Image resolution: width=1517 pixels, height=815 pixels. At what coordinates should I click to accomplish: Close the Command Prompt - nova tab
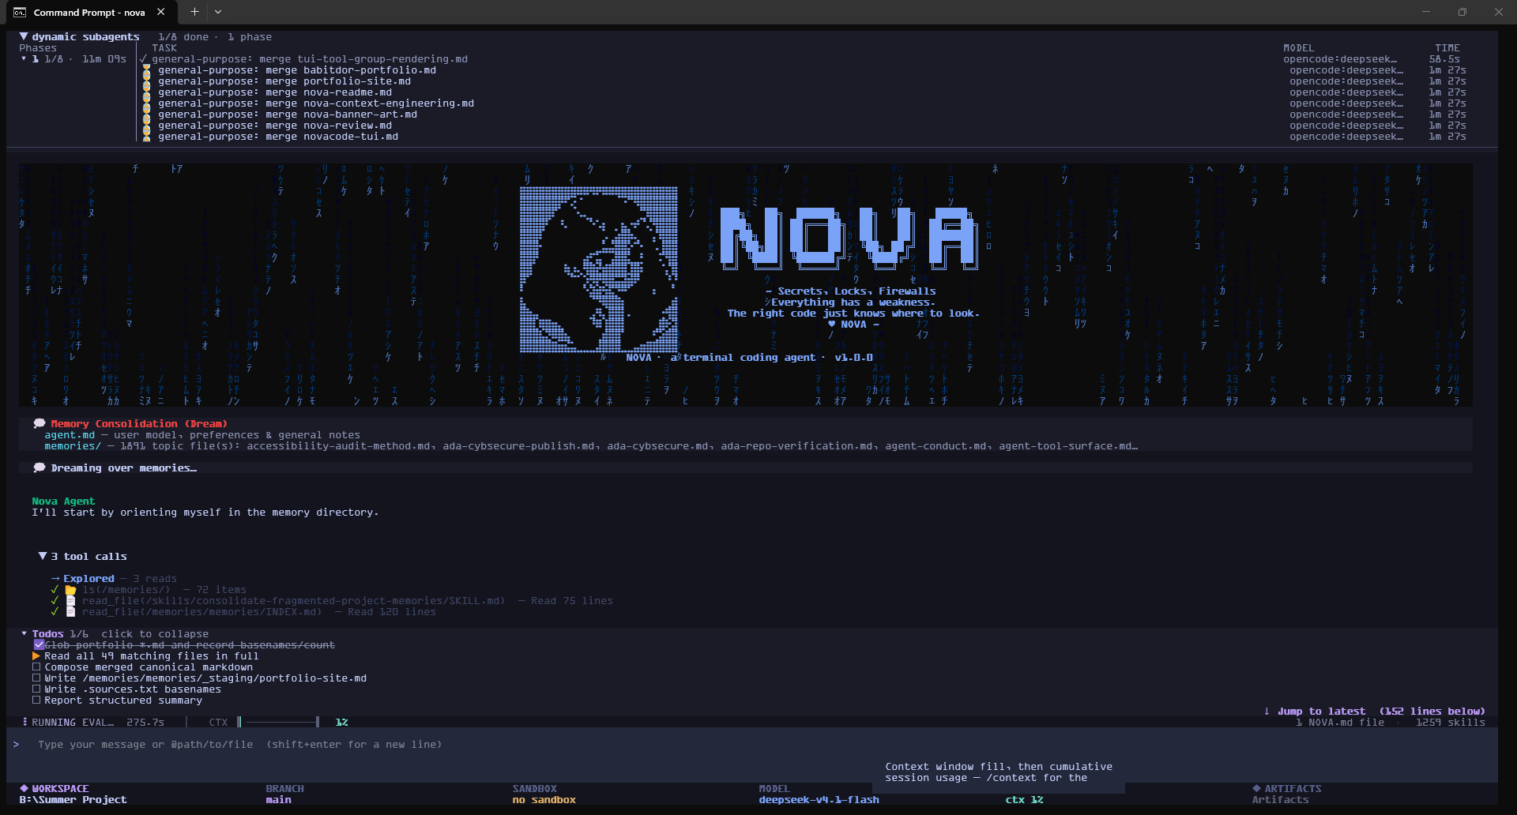tap(160, 12)
